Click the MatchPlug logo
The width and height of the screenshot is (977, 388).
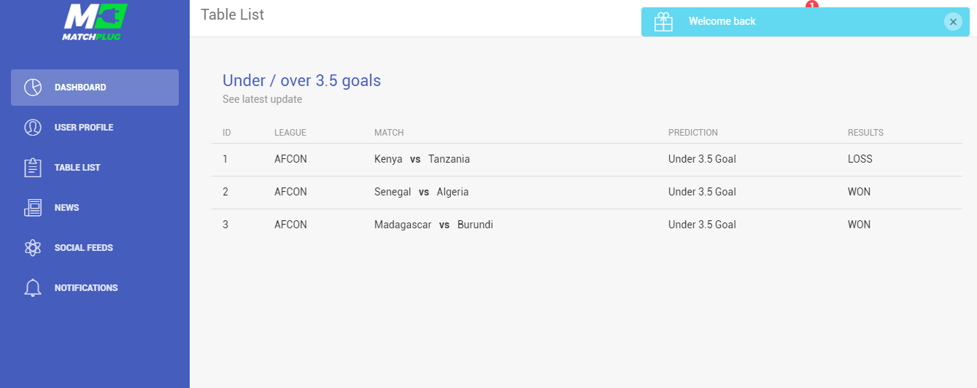95,22
